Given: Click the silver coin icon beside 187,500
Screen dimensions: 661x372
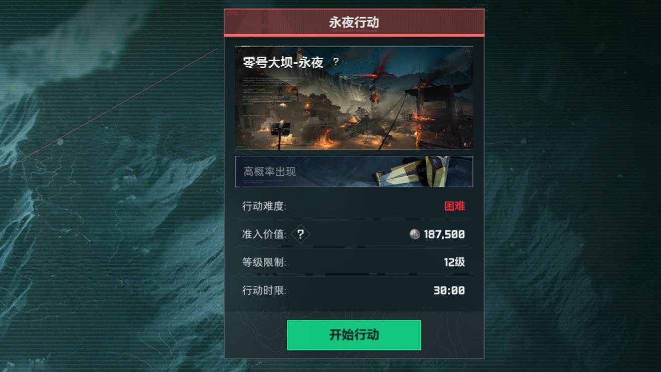Looking at the screenshot, I should (x=414, y=234).
